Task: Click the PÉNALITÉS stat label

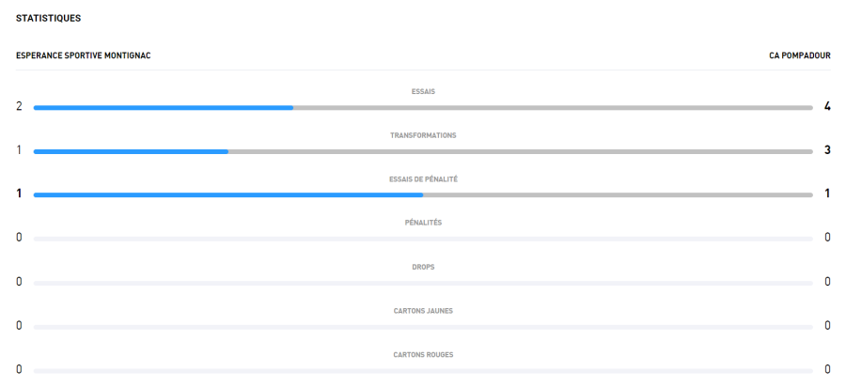Action: click(x=423, y=223)
